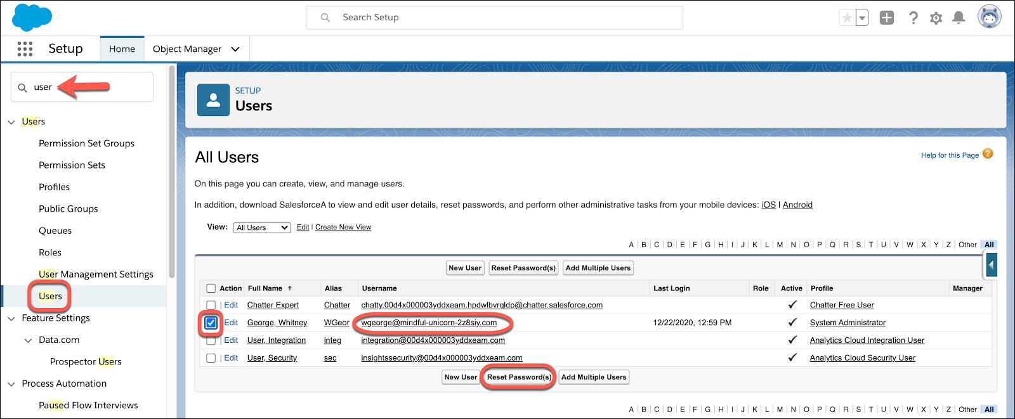Click into the Search Setup field
The image size is (1015, 419).
tap(494, 18)
